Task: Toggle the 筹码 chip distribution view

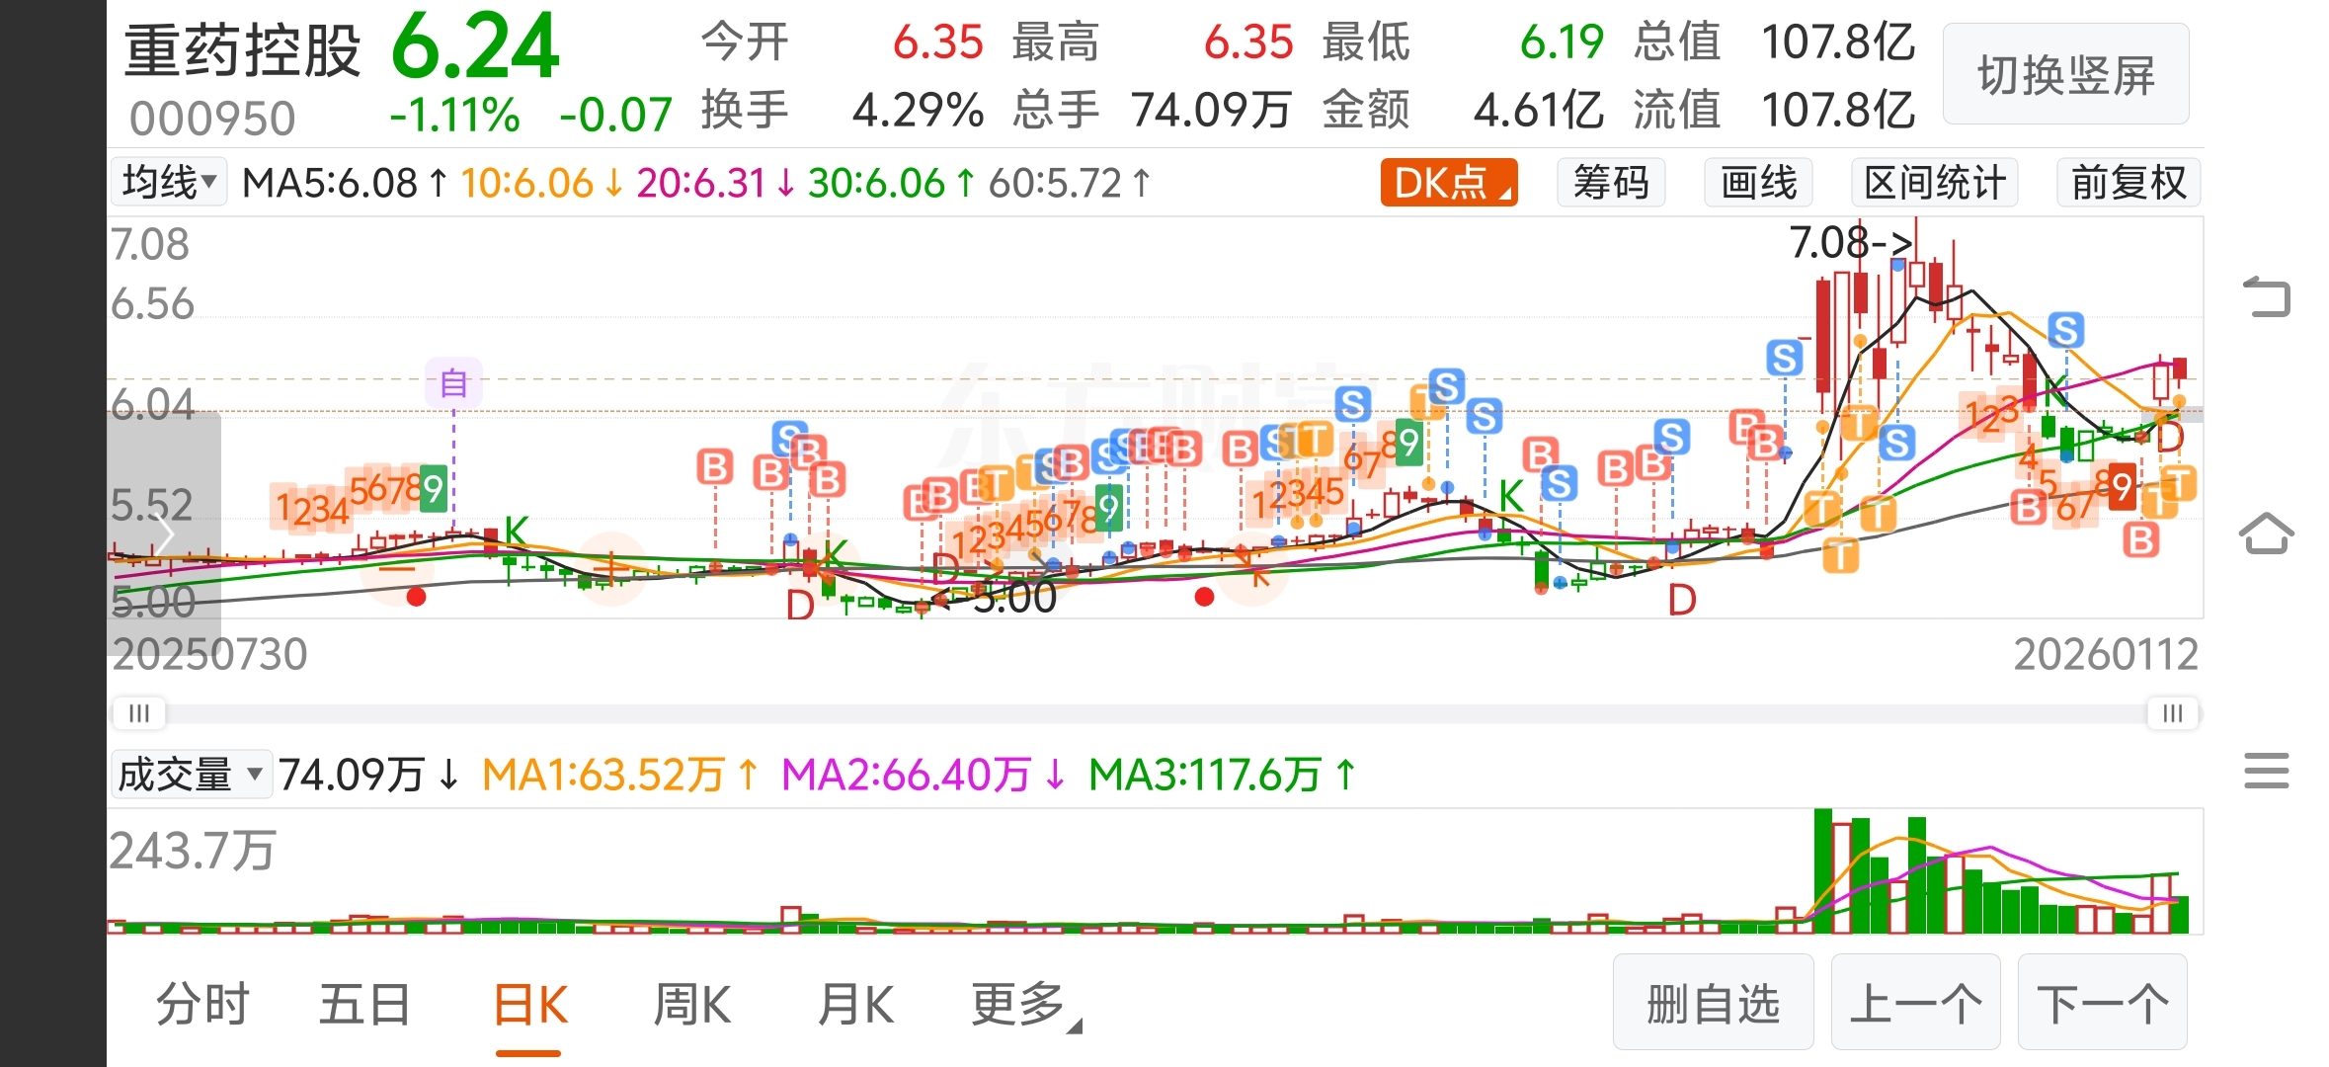Action: (x=1610, y=183)
